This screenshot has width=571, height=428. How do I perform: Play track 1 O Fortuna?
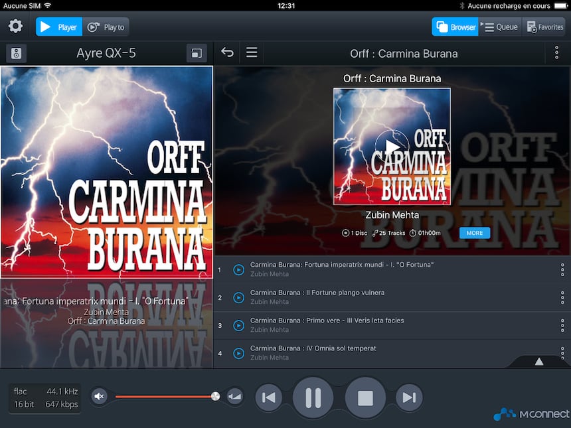[x=238, y=269]
